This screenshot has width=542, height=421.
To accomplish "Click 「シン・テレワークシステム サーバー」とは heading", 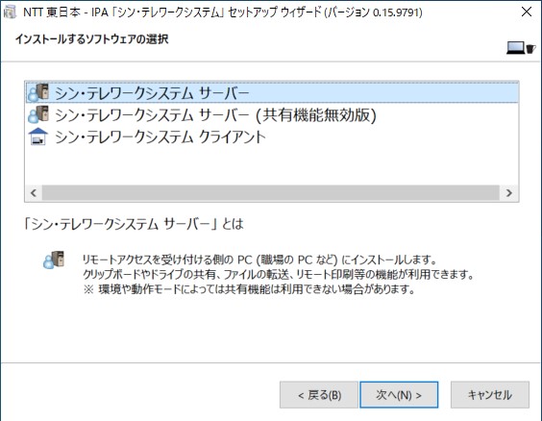I will point(133,224).
